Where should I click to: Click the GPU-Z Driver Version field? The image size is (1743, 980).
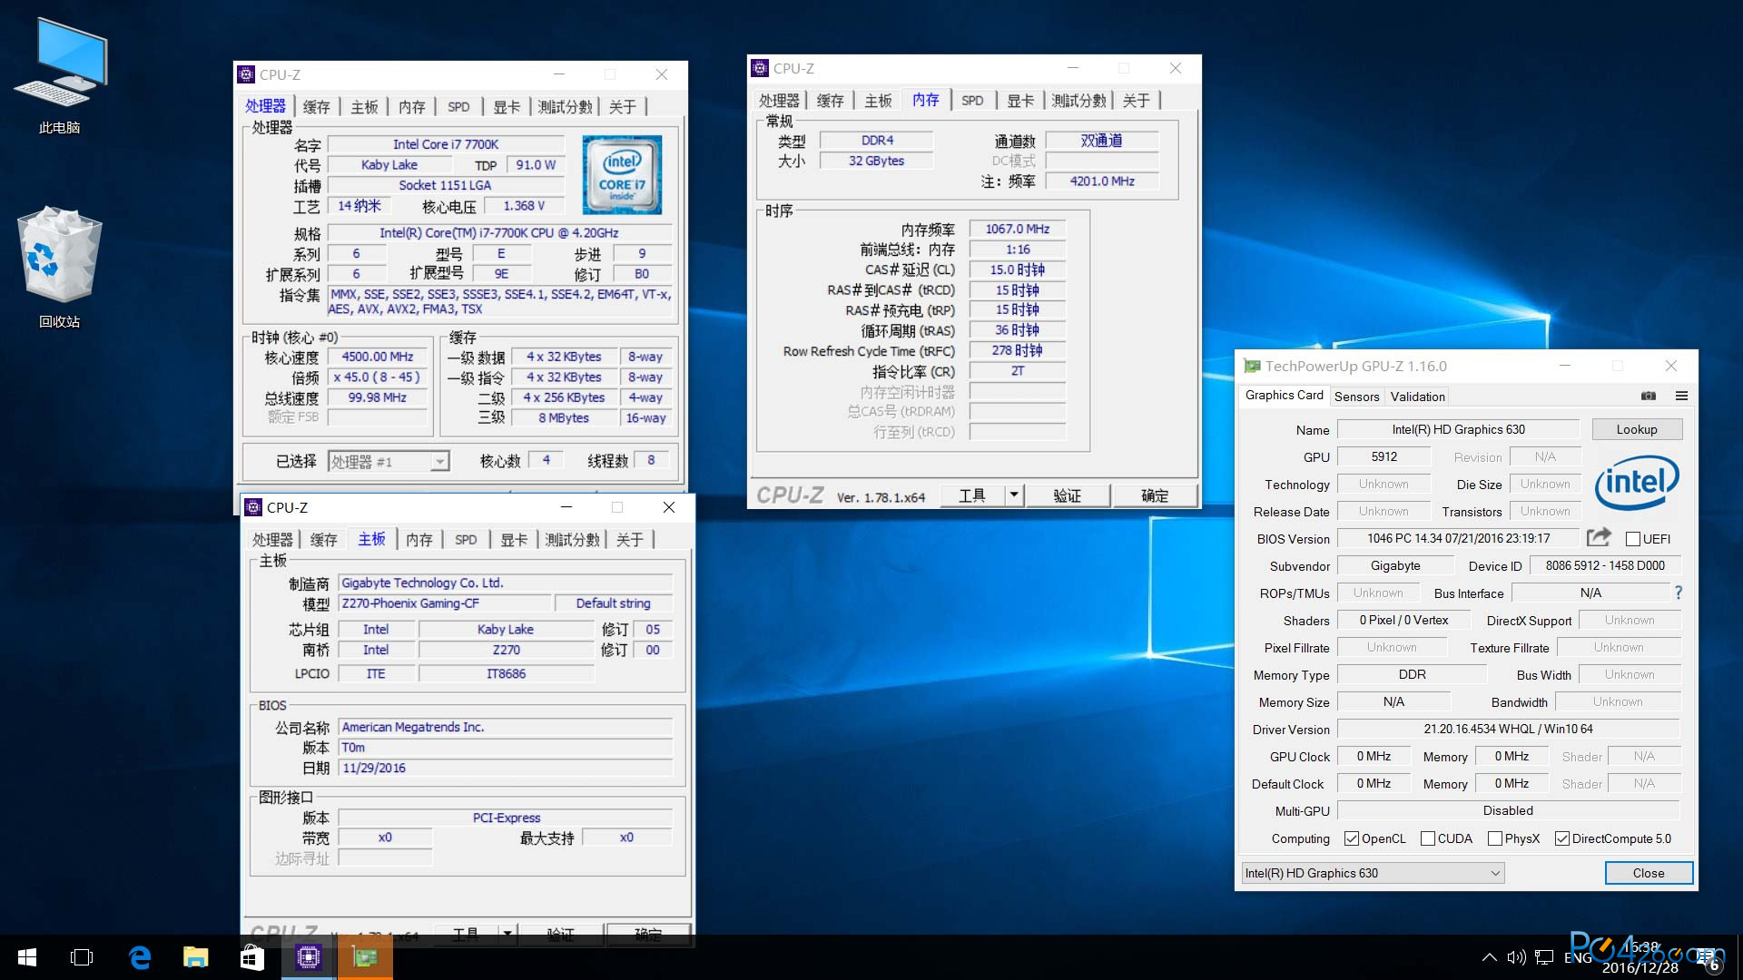pyautogui.click(x=1508, y=729)
